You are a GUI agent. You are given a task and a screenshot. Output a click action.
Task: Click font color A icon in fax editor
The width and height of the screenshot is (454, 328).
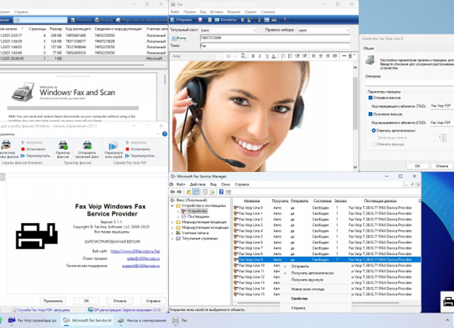click(x=274, y=56)
